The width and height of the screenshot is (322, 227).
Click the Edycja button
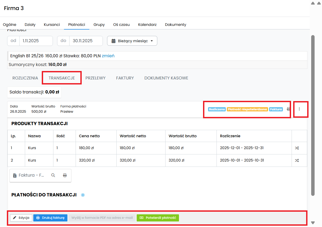[x=21, y=218]
